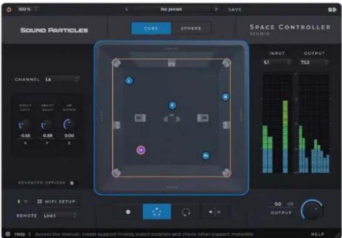Go to the next preset arrow
The image size is (342, 238).
(216, 9)
